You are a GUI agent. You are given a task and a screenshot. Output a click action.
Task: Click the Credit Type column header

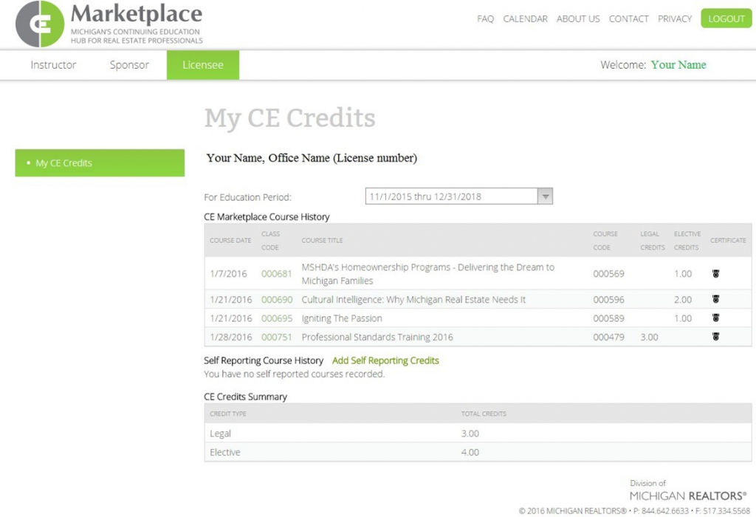click(x=228, y=414)
